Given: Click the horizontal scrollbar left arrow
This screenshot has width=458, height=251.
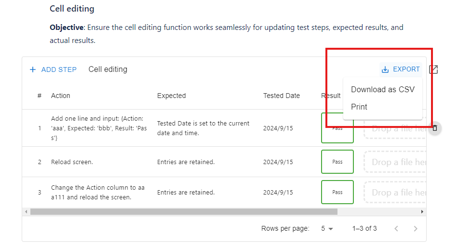Looking at the screenshot, I should 26,212.
